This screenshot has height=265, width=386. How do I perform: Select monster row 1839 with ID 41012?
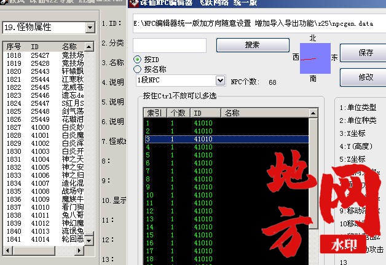pos(45,223)
